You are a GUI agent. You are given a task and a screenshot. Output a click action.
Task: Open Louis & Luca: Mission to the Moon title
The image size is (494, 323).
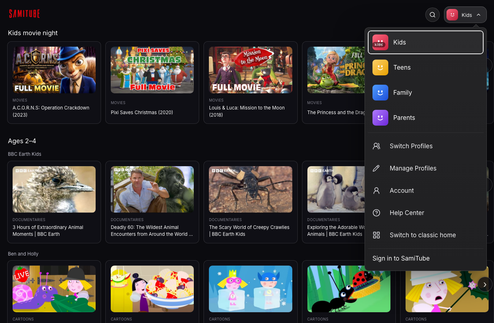pyautogui.click(x=247, y=111)
